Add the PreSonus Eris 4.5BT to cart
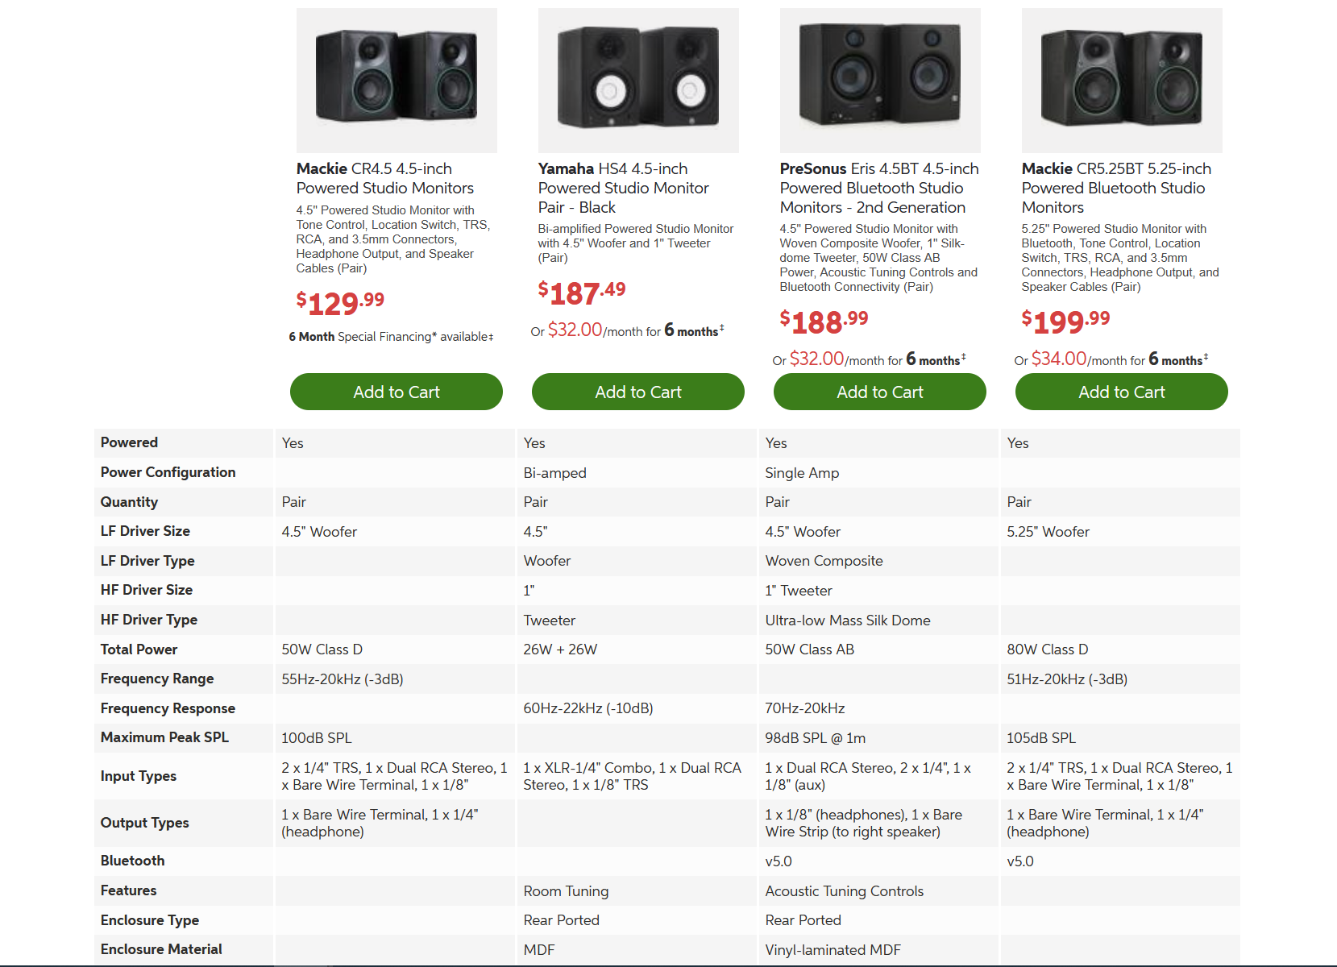The width and height of the screenshot is (1337, 967). 880,392
